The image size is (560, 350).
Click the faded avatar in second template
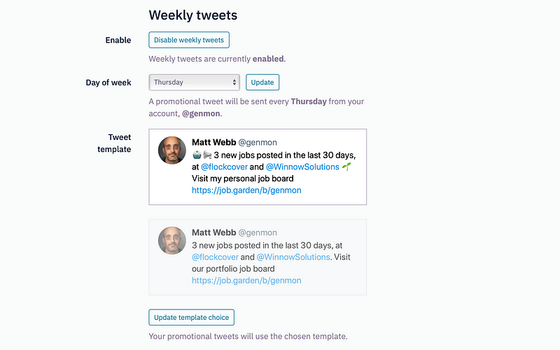click(172, 241)
